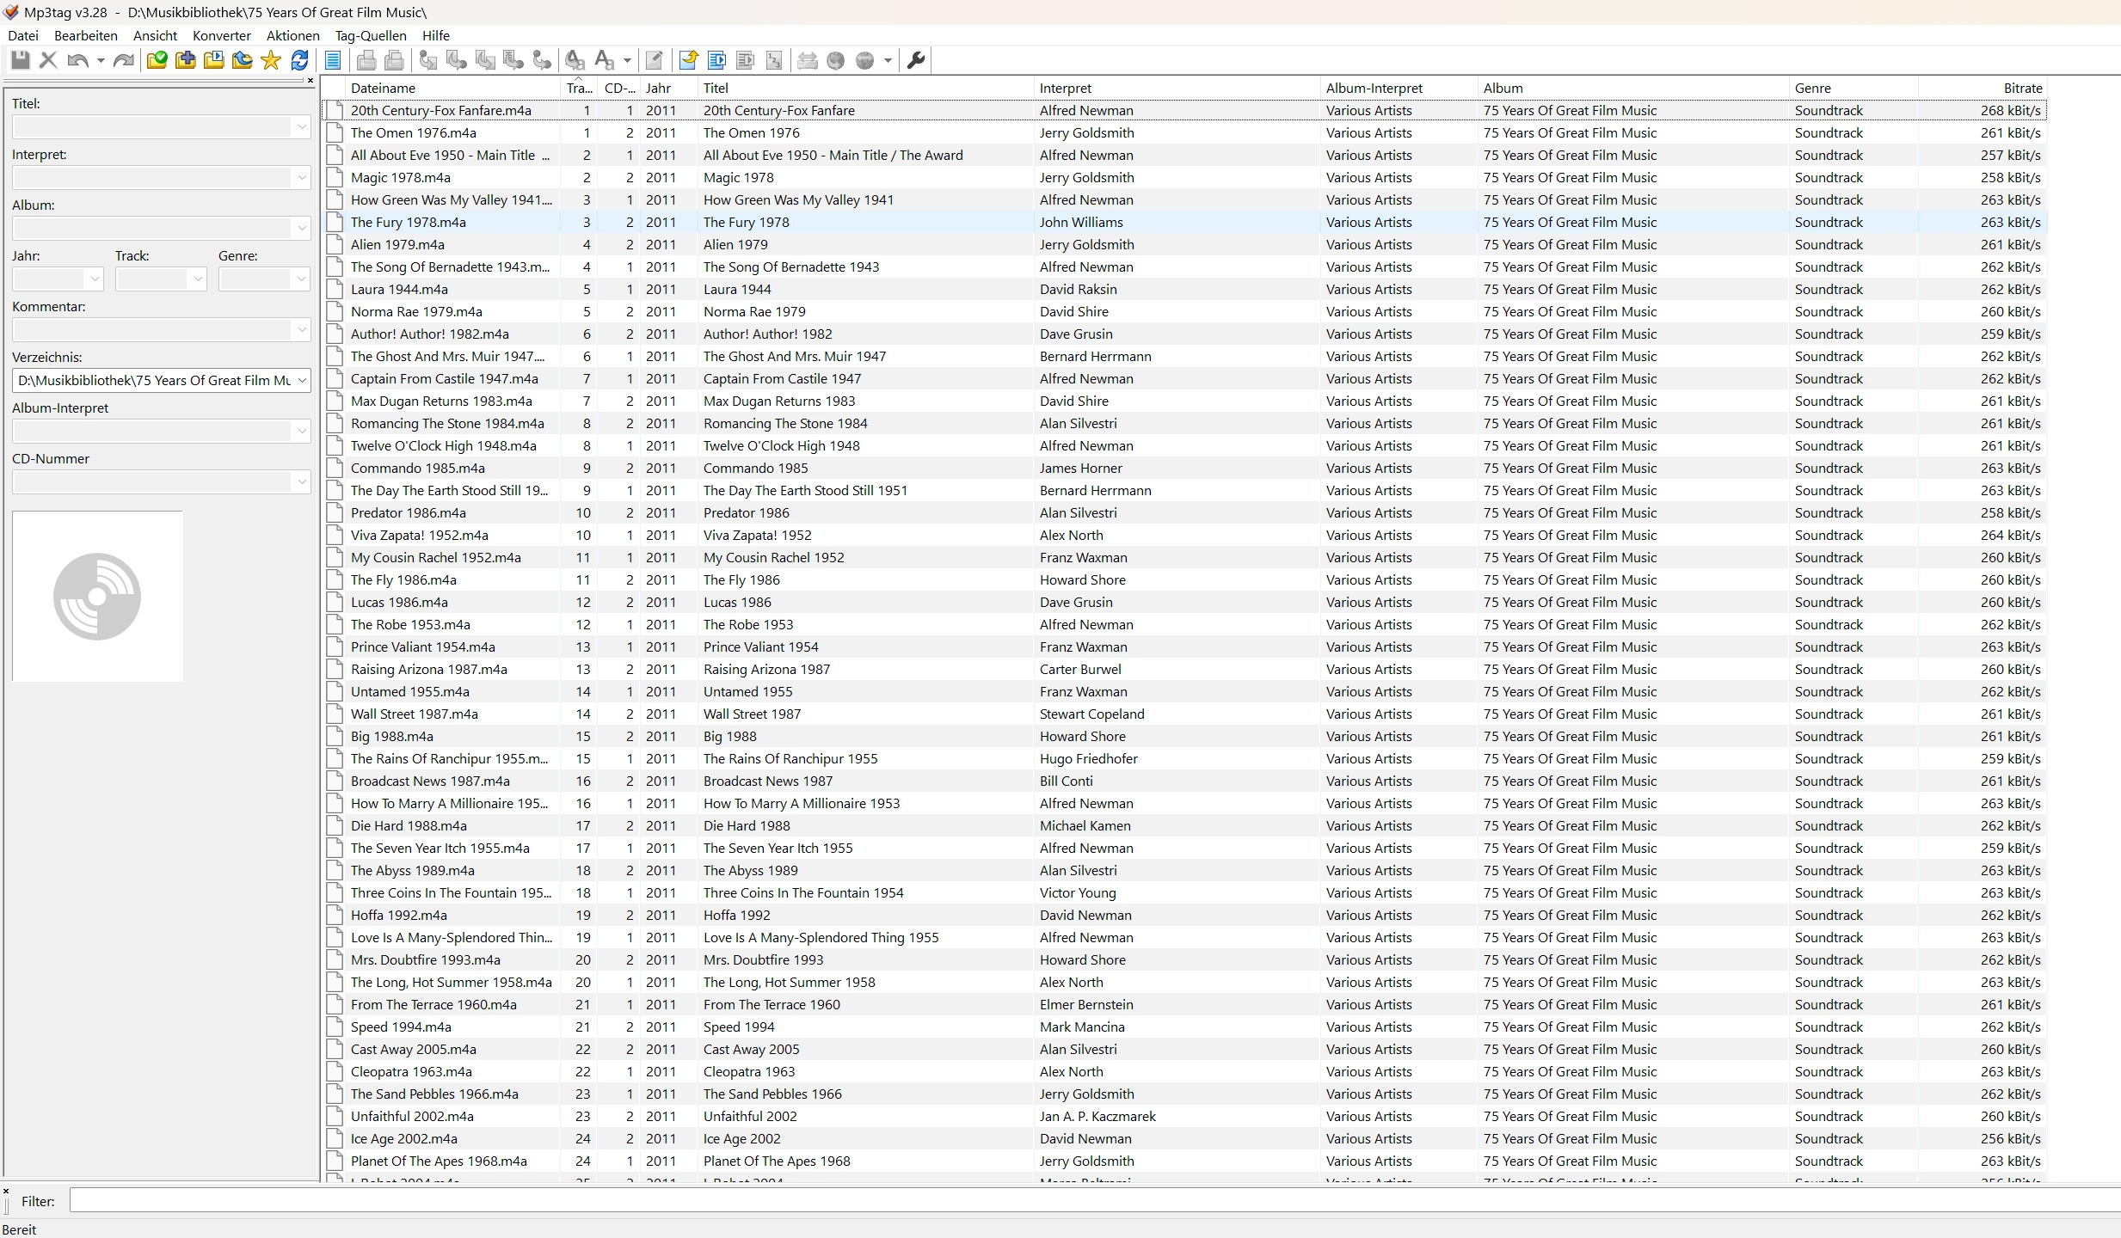The width and height of the screenshot is (2121, 1238).
Task: Sort by the Interpret column header
Action: 1177,88
